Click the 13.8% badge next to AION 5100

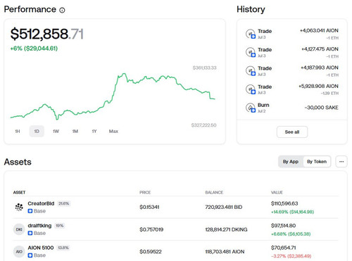[63, 248]
